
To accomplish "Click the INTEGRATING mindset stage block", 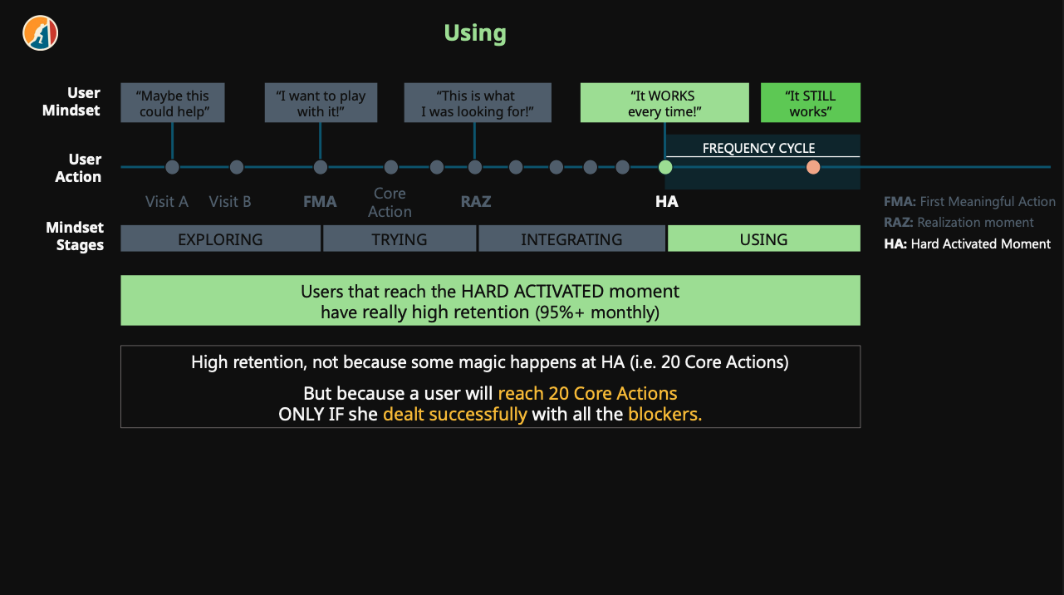I will click(571, 239).
